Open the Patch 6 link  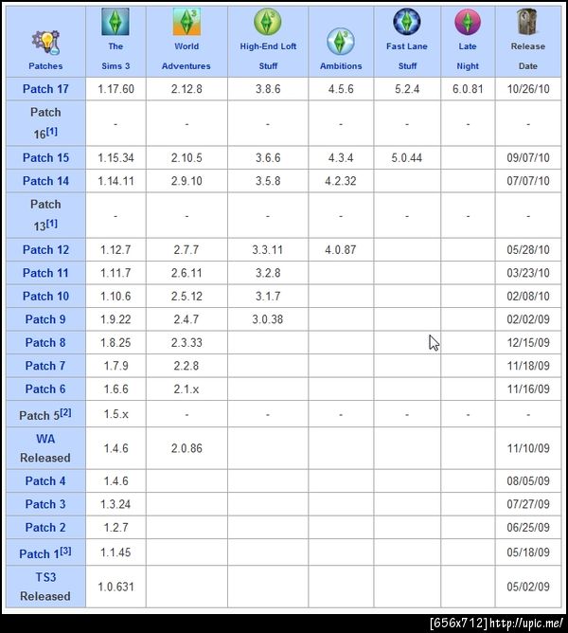coord(45,389)
